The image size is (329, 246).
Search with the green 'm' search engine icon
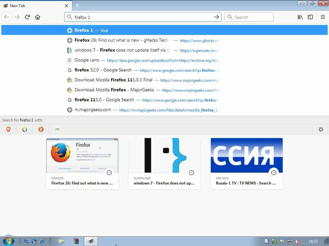58,129
